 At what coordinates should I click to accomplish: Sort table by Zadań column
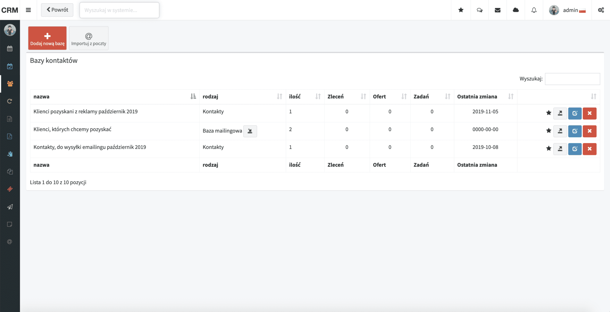pos(432,97)
